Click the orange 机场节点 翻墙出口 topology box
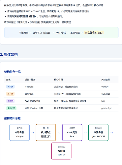Viewport: 122px width, 165px height. (x=46, y=132)
